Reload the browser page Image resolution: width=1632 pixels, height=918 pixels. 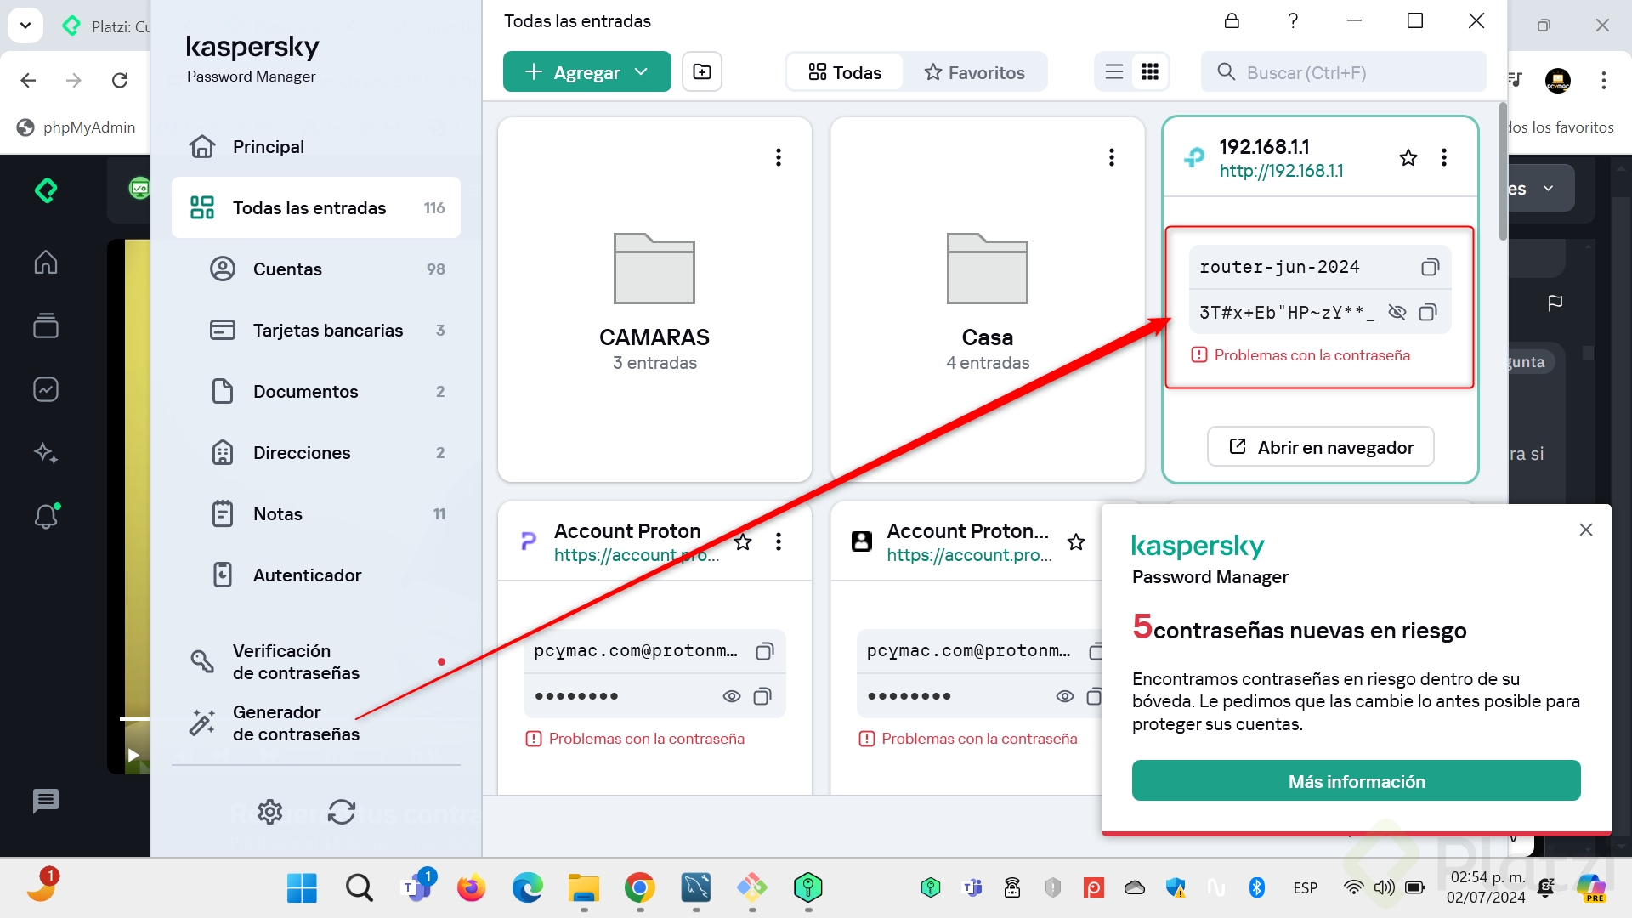120,80
